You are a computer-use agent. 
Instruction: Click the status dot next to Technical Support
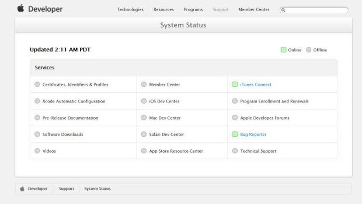click(235, 151)
